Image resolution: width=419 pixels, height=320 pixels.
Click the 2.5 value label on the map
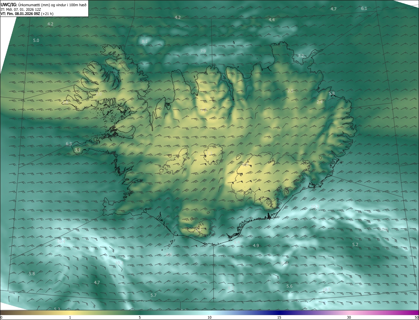pos(290,91)
